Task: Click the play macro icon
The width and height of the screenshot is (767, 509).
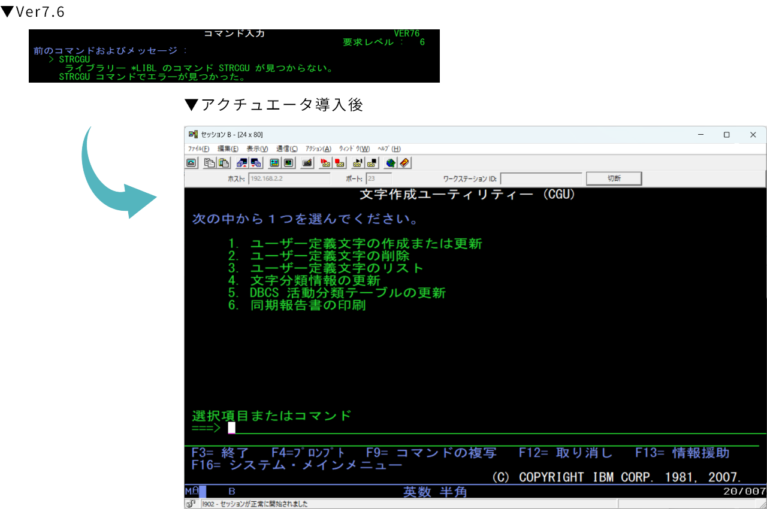Action: [x=358, y=162]
